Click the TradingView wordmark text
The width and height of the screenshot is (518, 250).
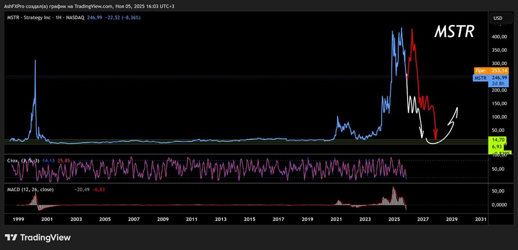46,238
